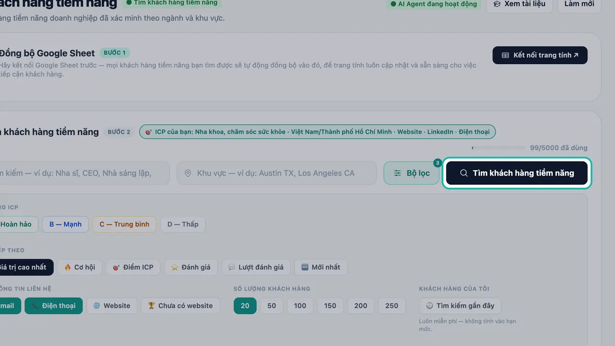Viewport: 615px width, 346px height.
Task: Click the graduation cap icon beside Xem tài liệu
Action: pos(497,4)
